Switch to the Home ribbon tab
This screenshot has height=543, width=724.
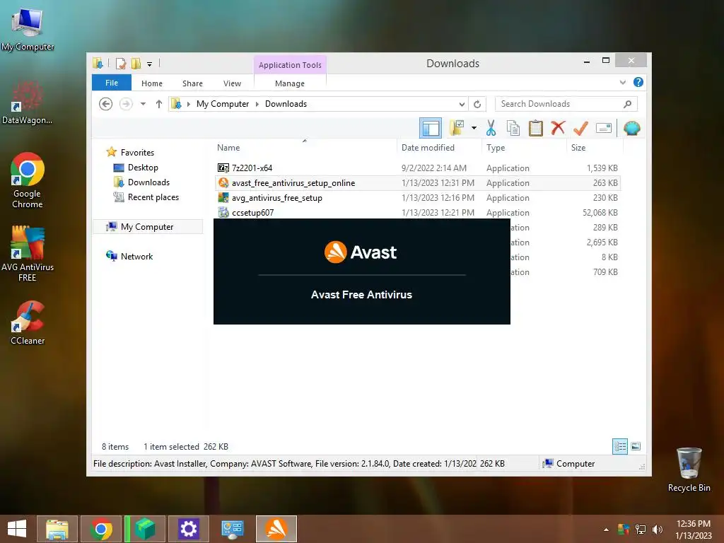(152, 83)
